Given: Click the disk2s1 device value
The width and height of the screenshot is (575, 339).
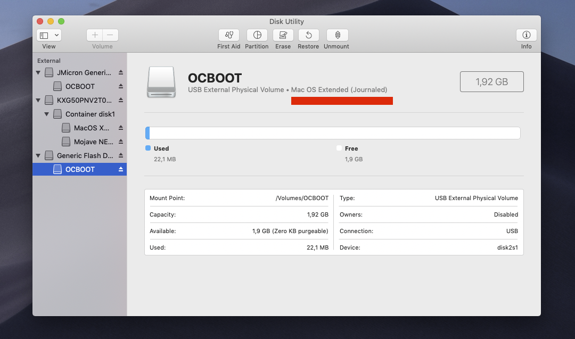Looking at the screenshot, I should pyautogui.click(x=507, y=247).
